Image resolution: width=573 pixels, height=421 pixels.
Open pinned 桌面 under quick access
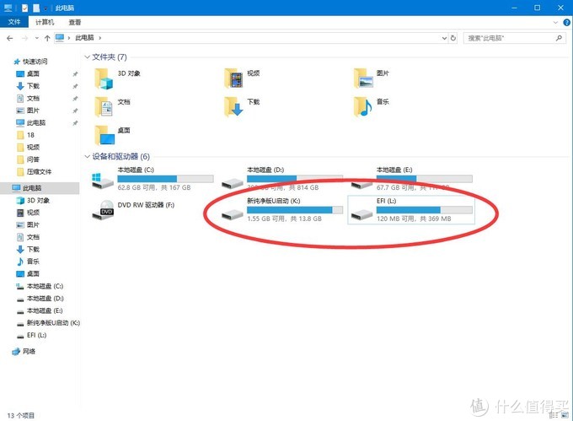pos(28,74)
